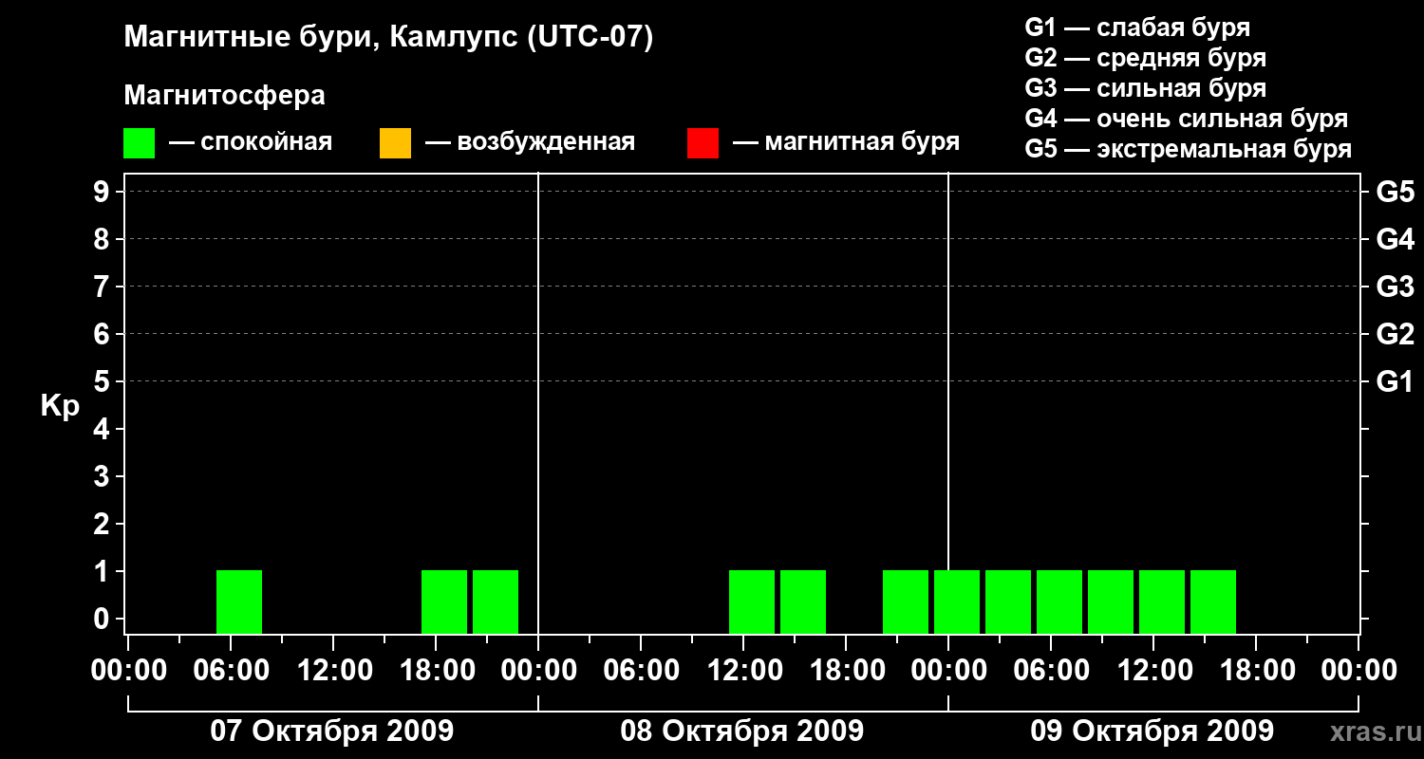Click 'G3 — сильная буря' legend line
Screen dimensions: 1424x759
1145,88
